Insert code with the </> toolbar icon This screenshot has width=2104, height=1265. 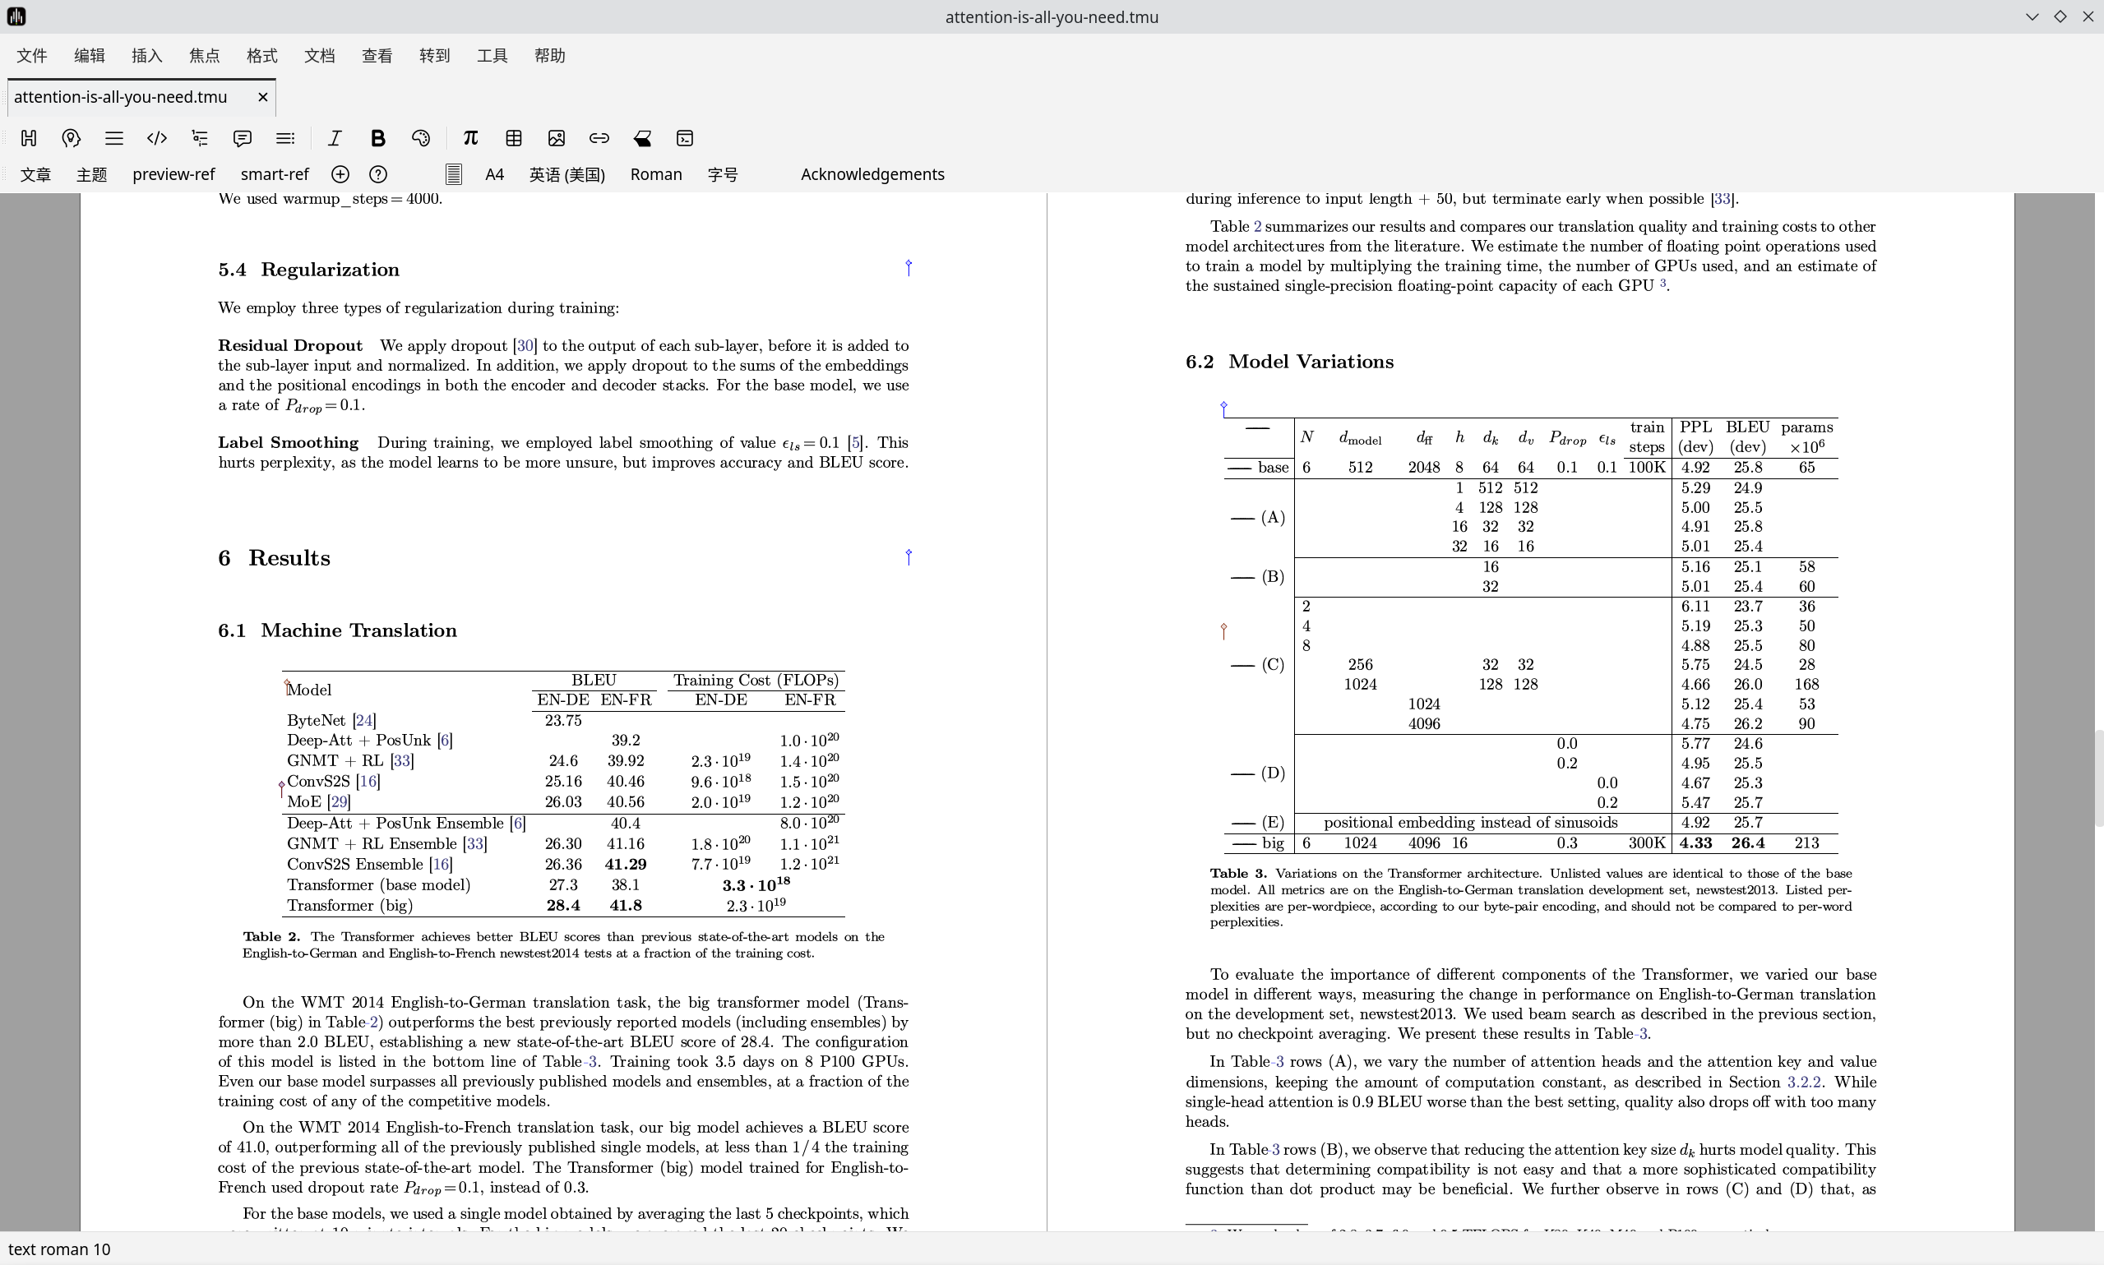point(157,138)
